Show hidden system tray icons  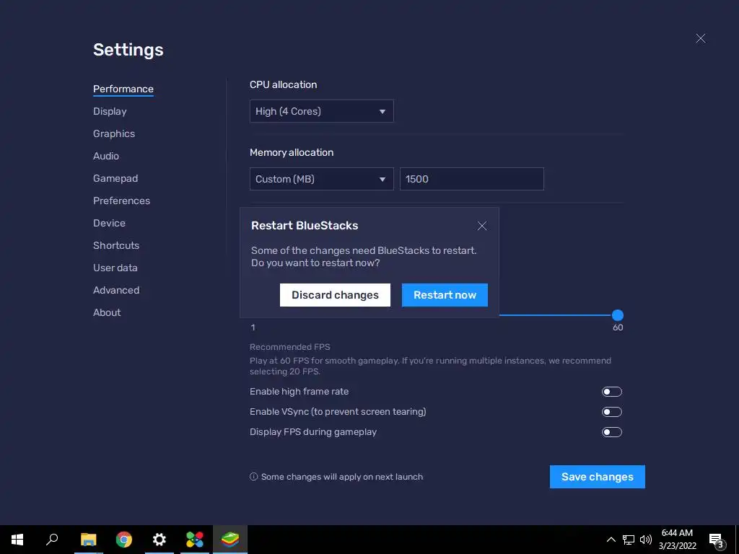(x=611, y=540)
